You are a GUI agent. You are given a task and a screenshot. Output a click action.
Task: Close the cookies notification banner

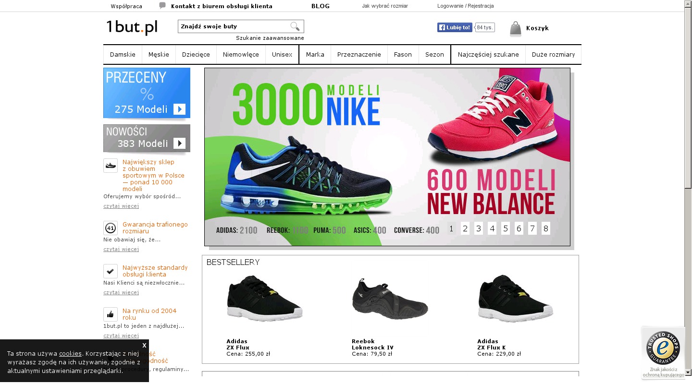(x=144, y=345)
